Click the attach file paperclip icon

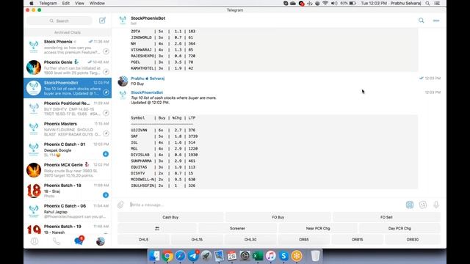(120, 205)
